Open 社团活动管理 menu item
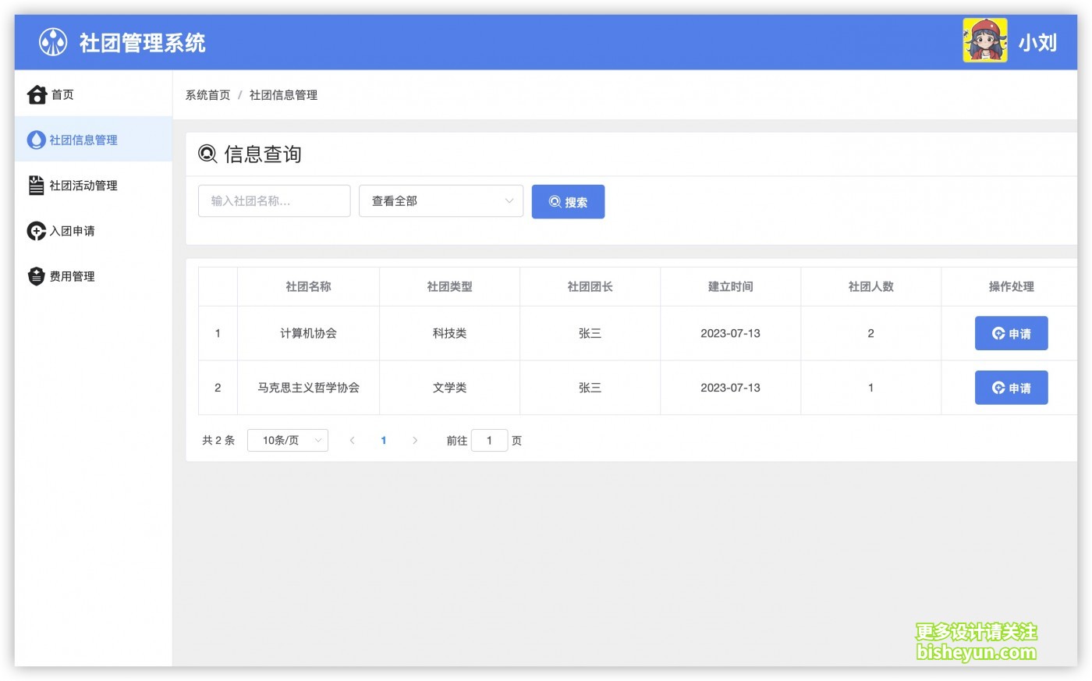Image resolution: width=1092 pixels, height=681 pixels. [x=83, y=186]
